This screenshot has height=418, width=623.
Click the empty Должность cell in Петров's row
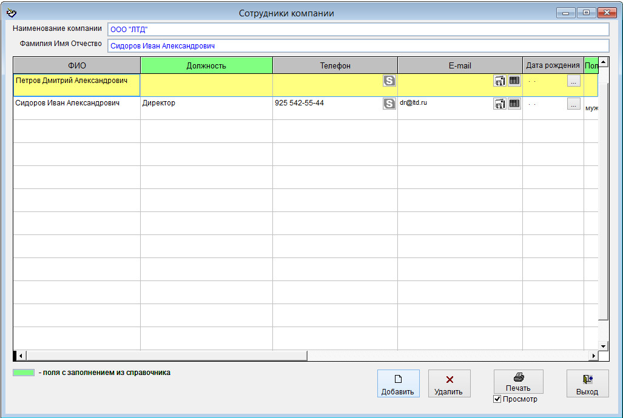[x=207, y=85]
